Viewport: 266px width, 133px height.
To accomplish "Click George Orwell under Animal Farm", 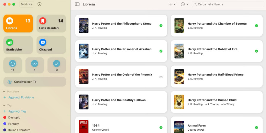I will pos(196,130).
